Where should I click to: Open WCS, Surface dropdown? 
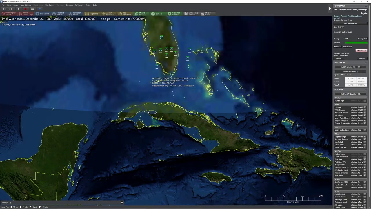(365, 110)
